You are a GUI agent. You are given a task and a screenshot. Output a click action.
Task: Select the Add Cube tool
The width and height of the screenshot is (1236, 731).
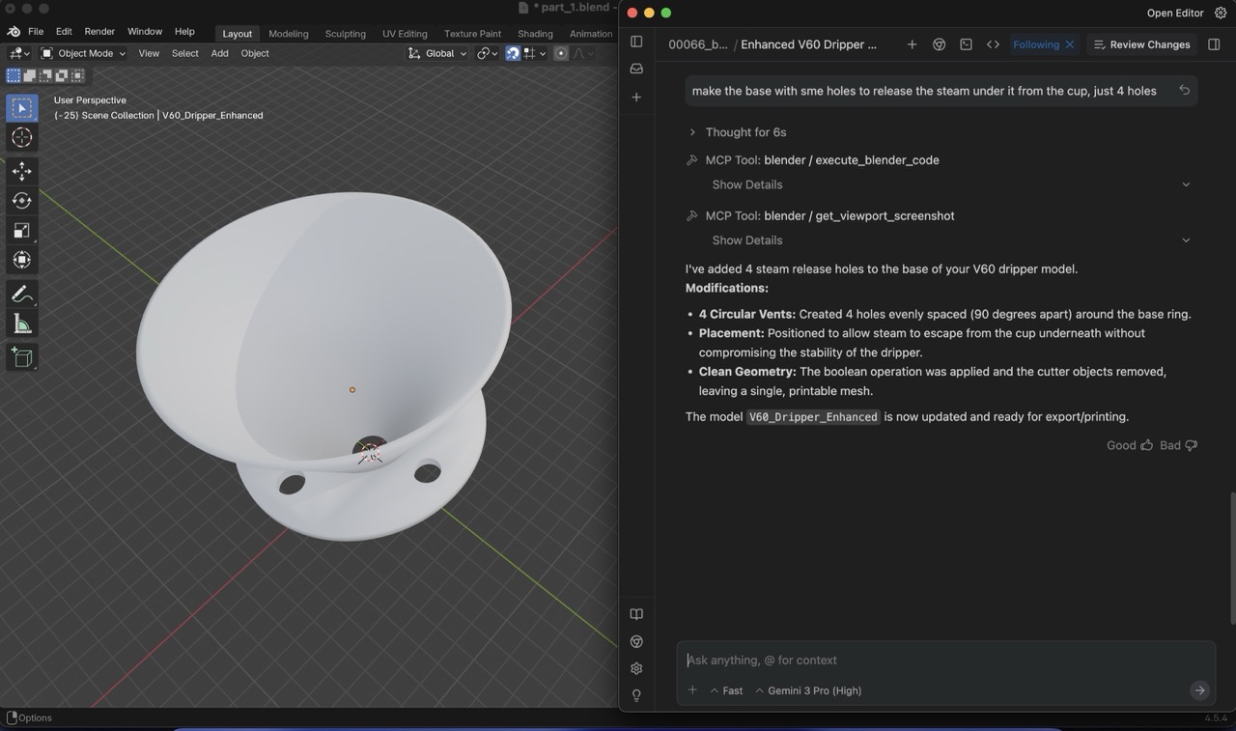click(x=21, y=357)
